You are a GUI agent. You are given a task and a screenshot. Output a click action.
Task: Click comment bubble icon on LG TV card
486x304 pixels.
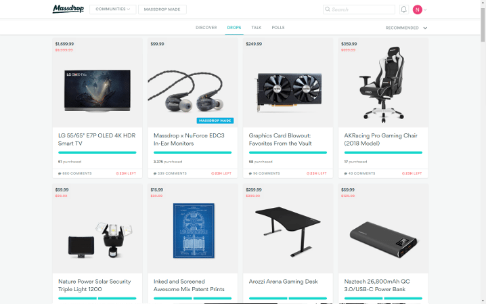60,173
